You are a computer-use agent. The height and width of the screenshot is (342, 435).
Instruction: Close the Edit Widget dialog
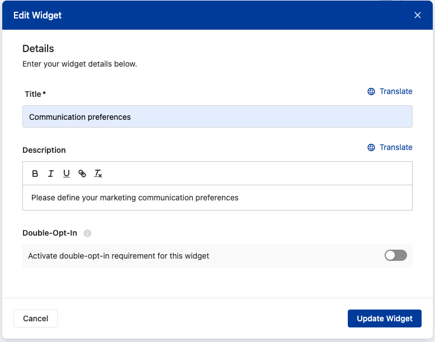coord(418,15)
